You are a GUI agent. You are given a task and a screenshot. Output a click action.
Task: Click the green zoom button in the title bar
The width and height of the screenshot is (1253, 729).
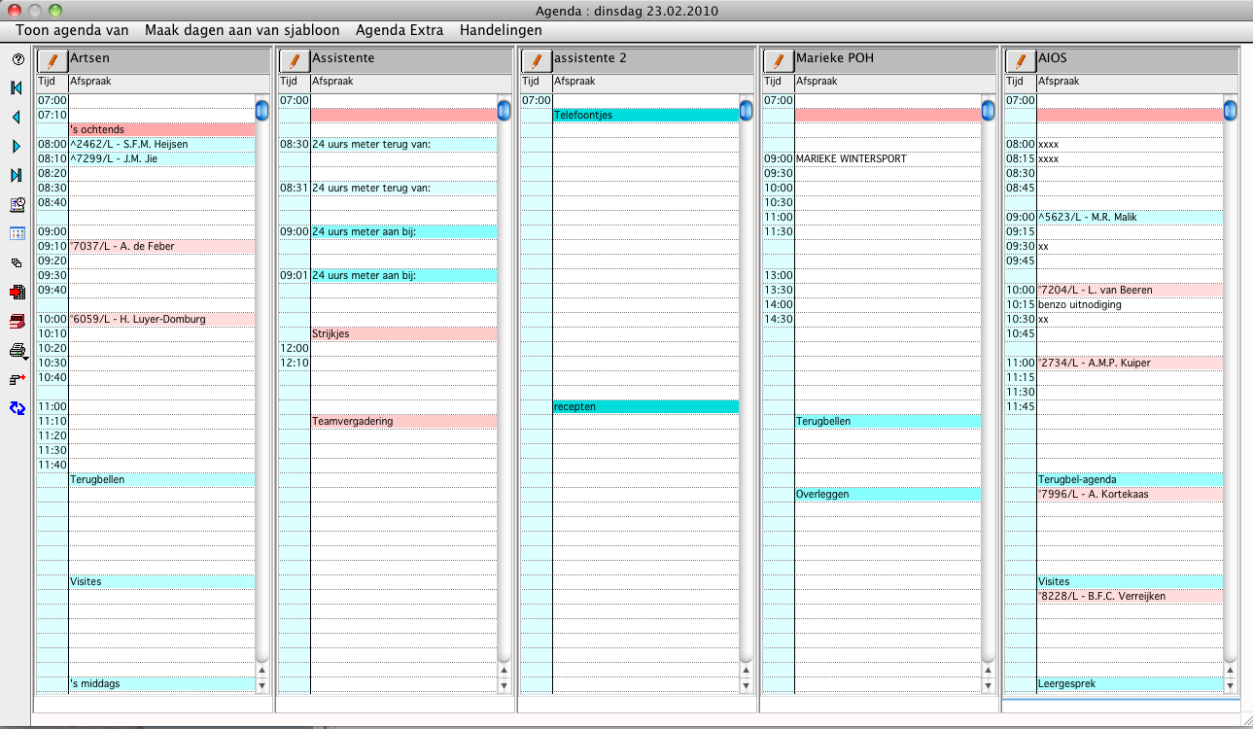(54, 10)
